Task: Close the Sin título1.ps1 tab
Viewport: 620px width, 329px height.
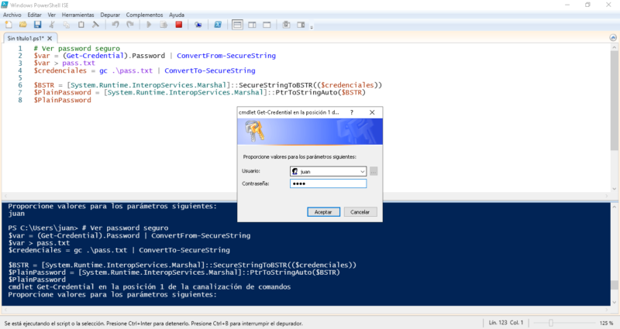Action: [50, 38]
